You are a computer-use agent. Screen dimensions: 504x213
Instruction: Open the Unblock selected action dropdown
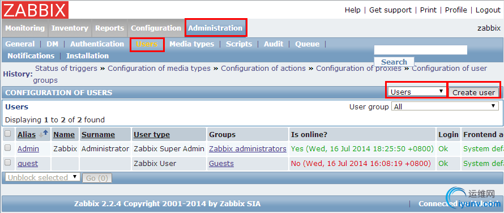tap(42, 177)
